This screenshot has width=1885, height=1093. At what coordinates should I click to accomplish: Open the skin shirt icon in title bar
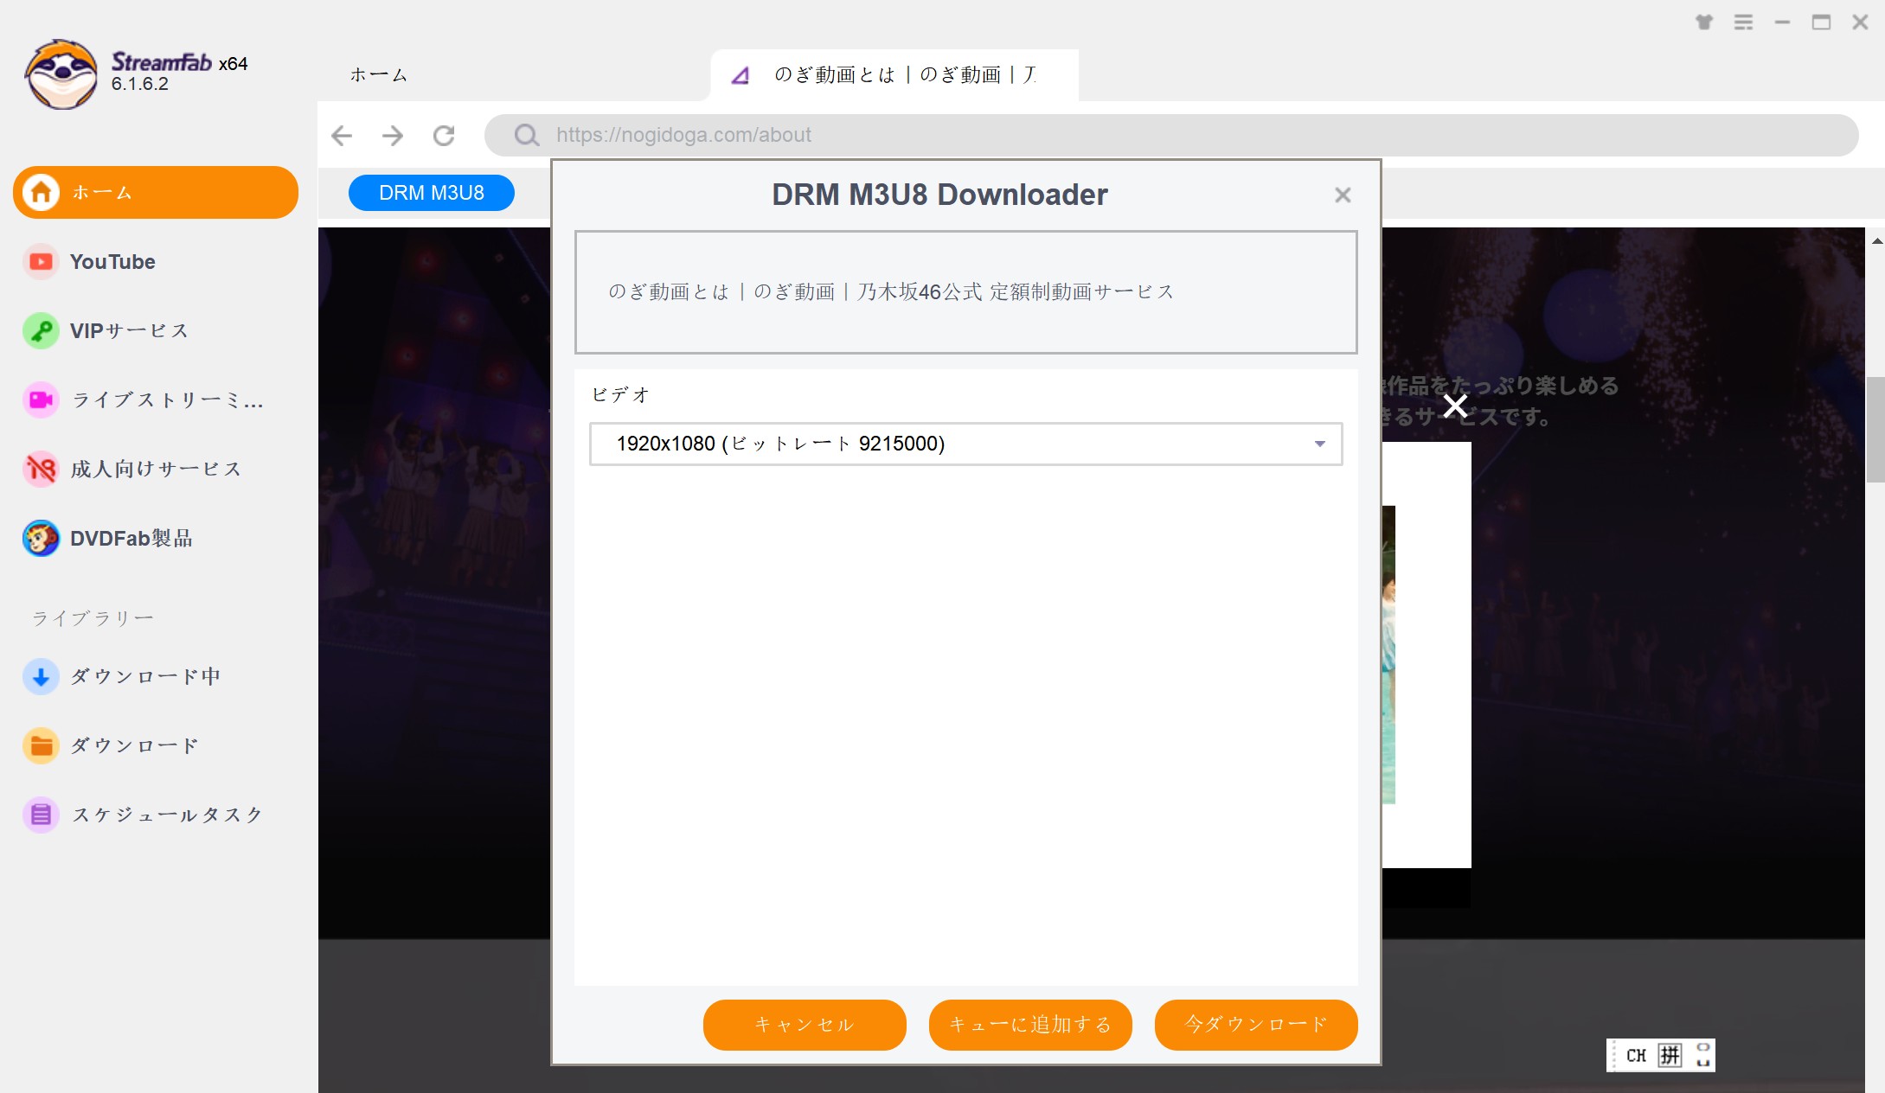[x=1704, y=22]
